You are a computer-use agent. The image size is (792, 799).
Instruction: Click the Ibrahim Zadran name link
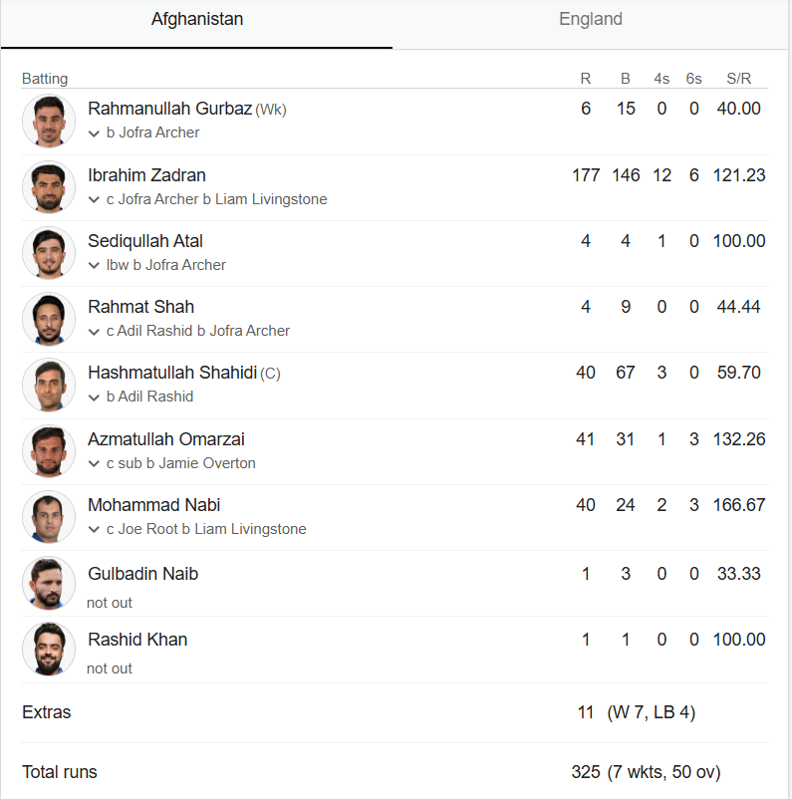click(146, 175)
